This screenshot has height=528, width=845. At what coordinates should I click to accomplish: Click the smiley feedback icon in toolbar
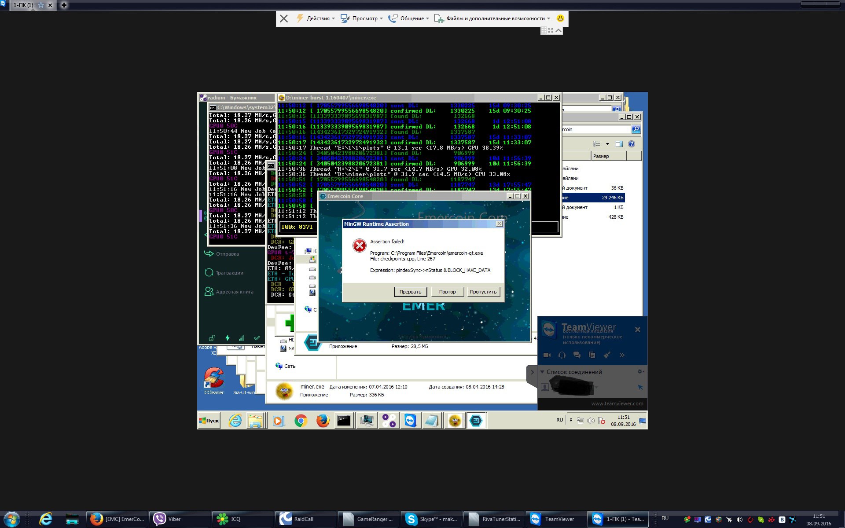[560, 18]
